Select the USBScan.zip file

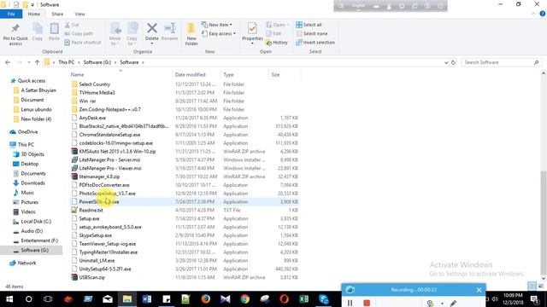[91, 277]
